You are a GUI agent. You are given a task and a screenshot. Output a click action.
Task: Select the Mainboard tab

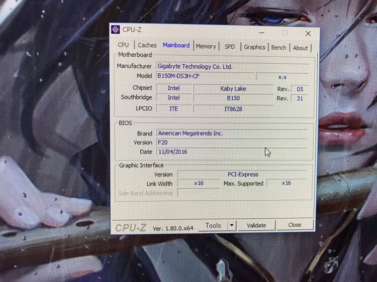[x=176, y=45]
